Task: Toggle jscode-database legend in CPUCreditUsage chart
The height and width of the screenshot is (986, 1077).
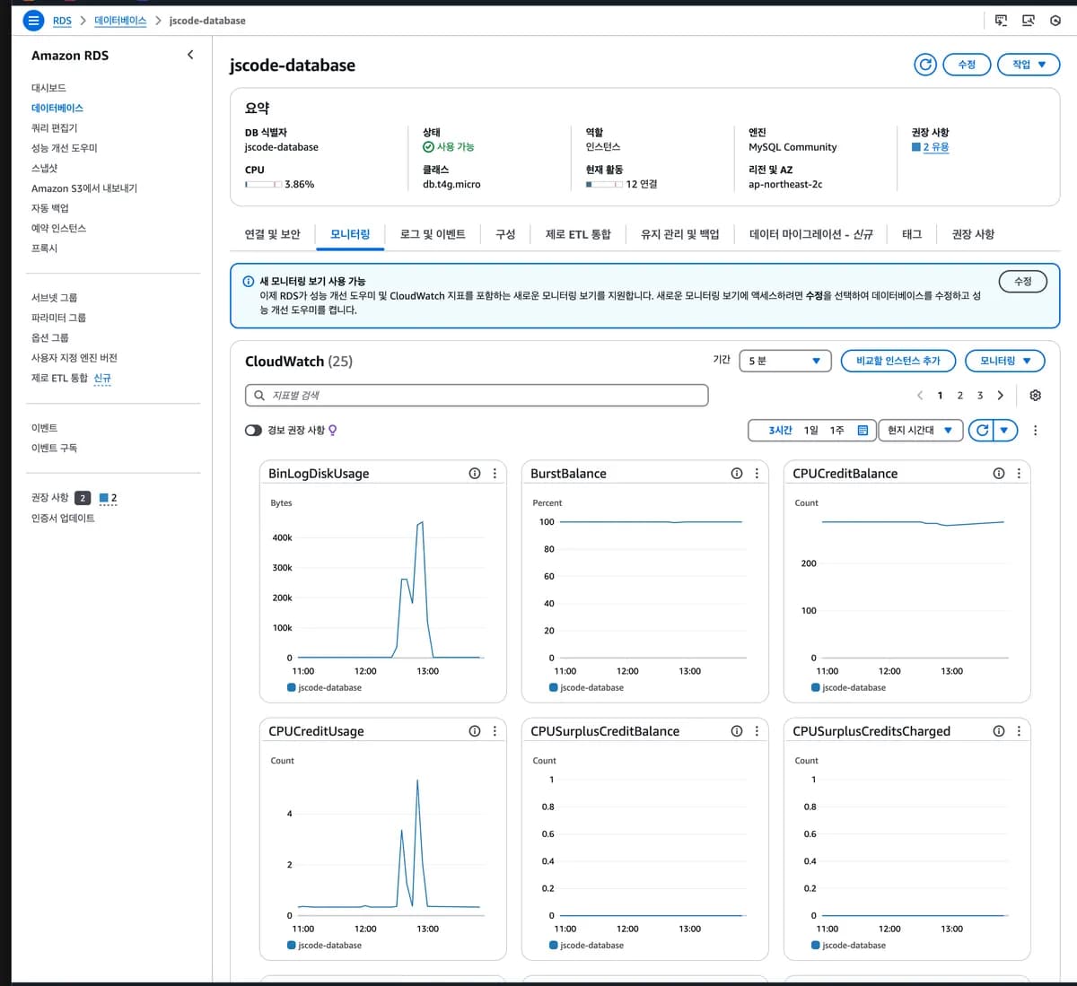Action: point(324,946)
